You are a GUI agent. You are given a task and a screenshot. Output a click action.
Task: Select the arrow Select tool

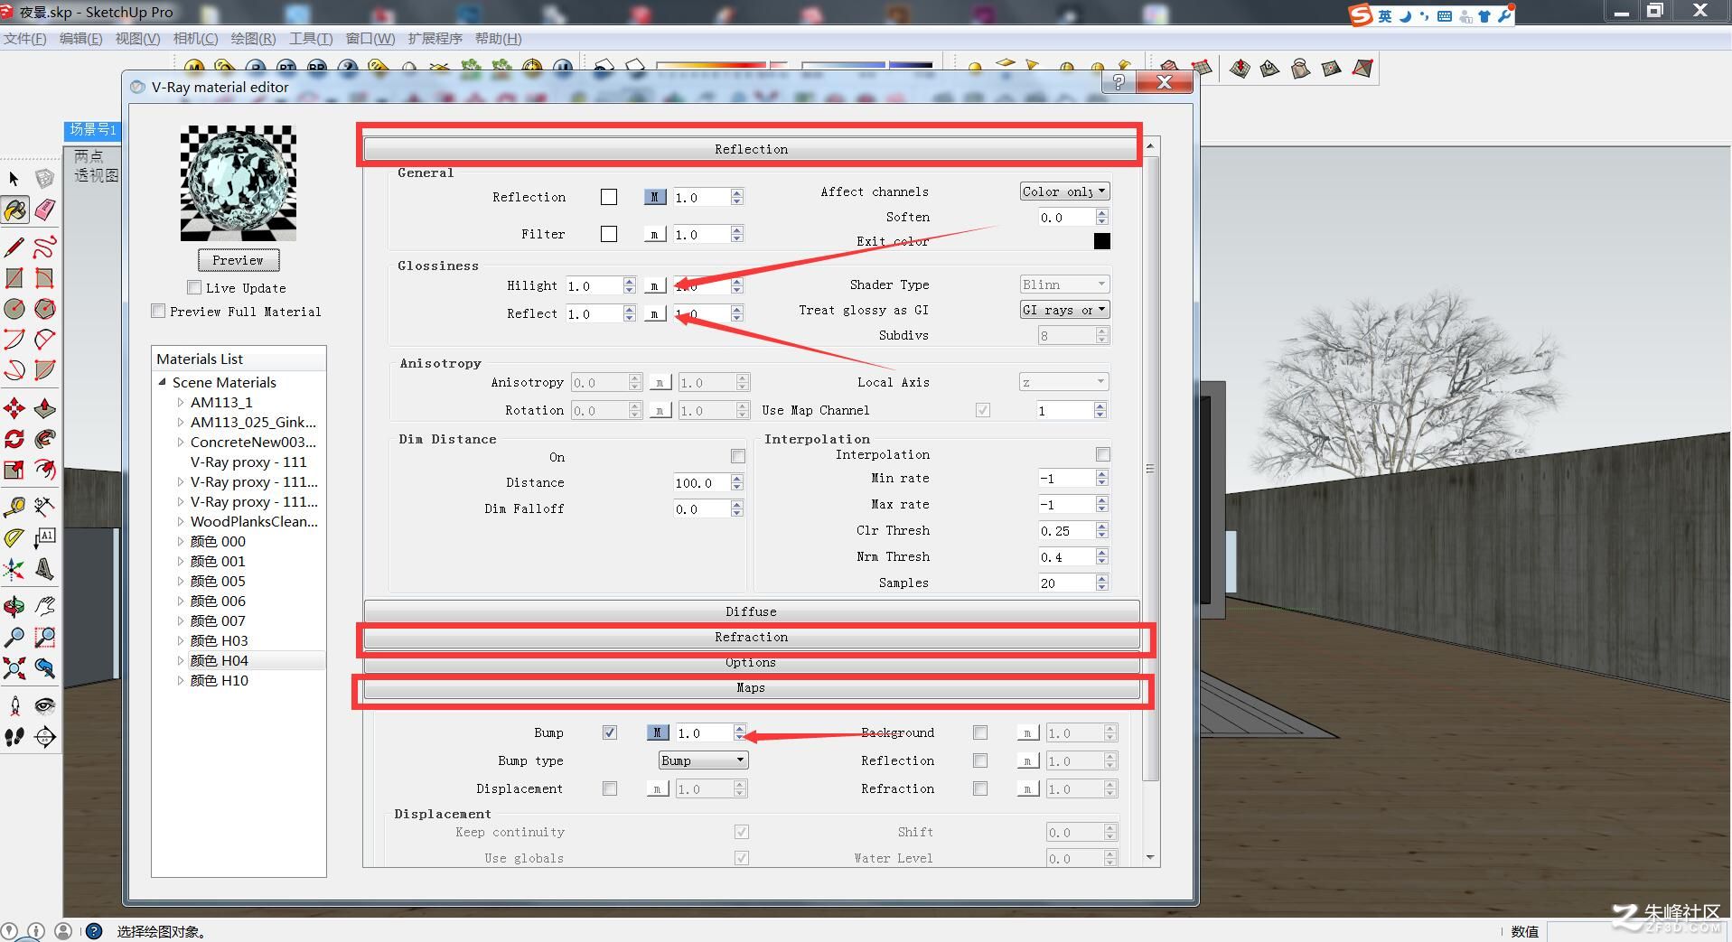[x=14, y=179]
